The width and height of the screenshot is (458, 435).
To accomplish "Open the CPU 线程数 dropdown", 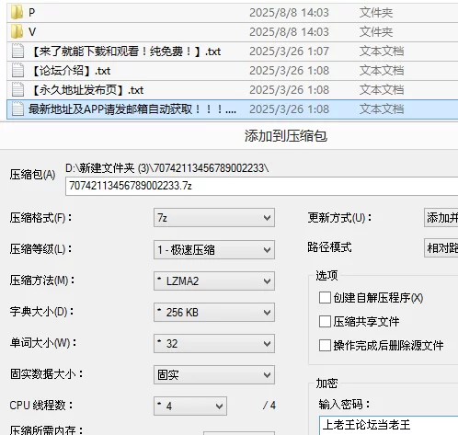I will tap(190, 406).
